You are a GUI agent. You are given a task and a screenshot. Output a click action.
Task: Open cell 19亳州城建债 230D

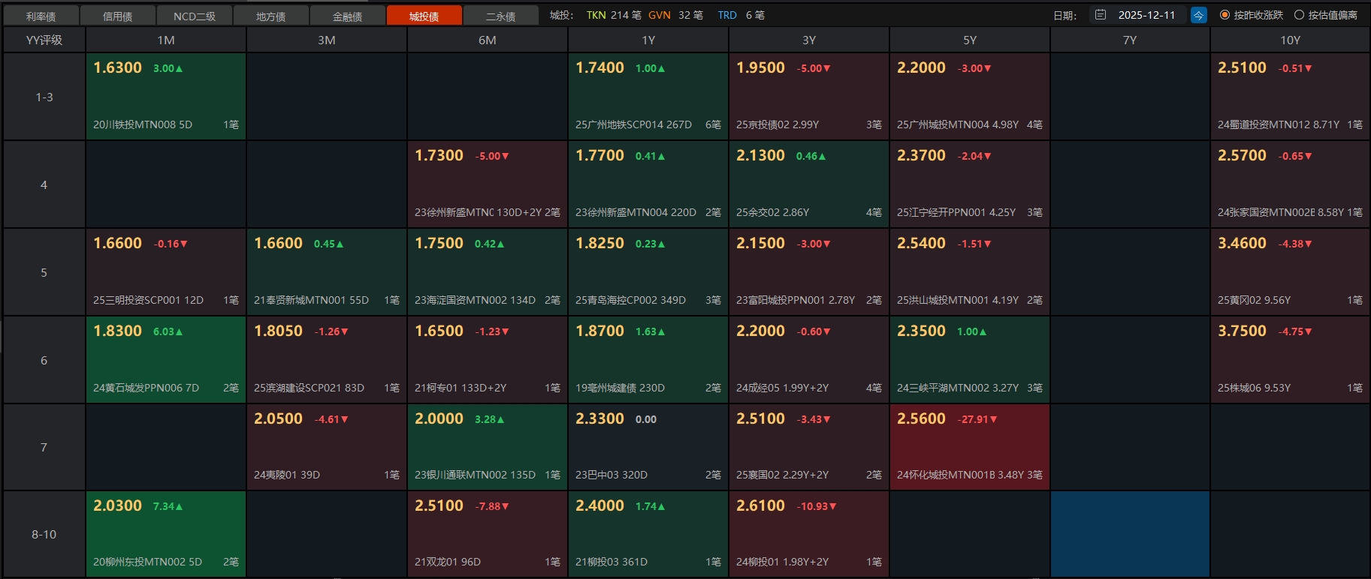(648, 360)
